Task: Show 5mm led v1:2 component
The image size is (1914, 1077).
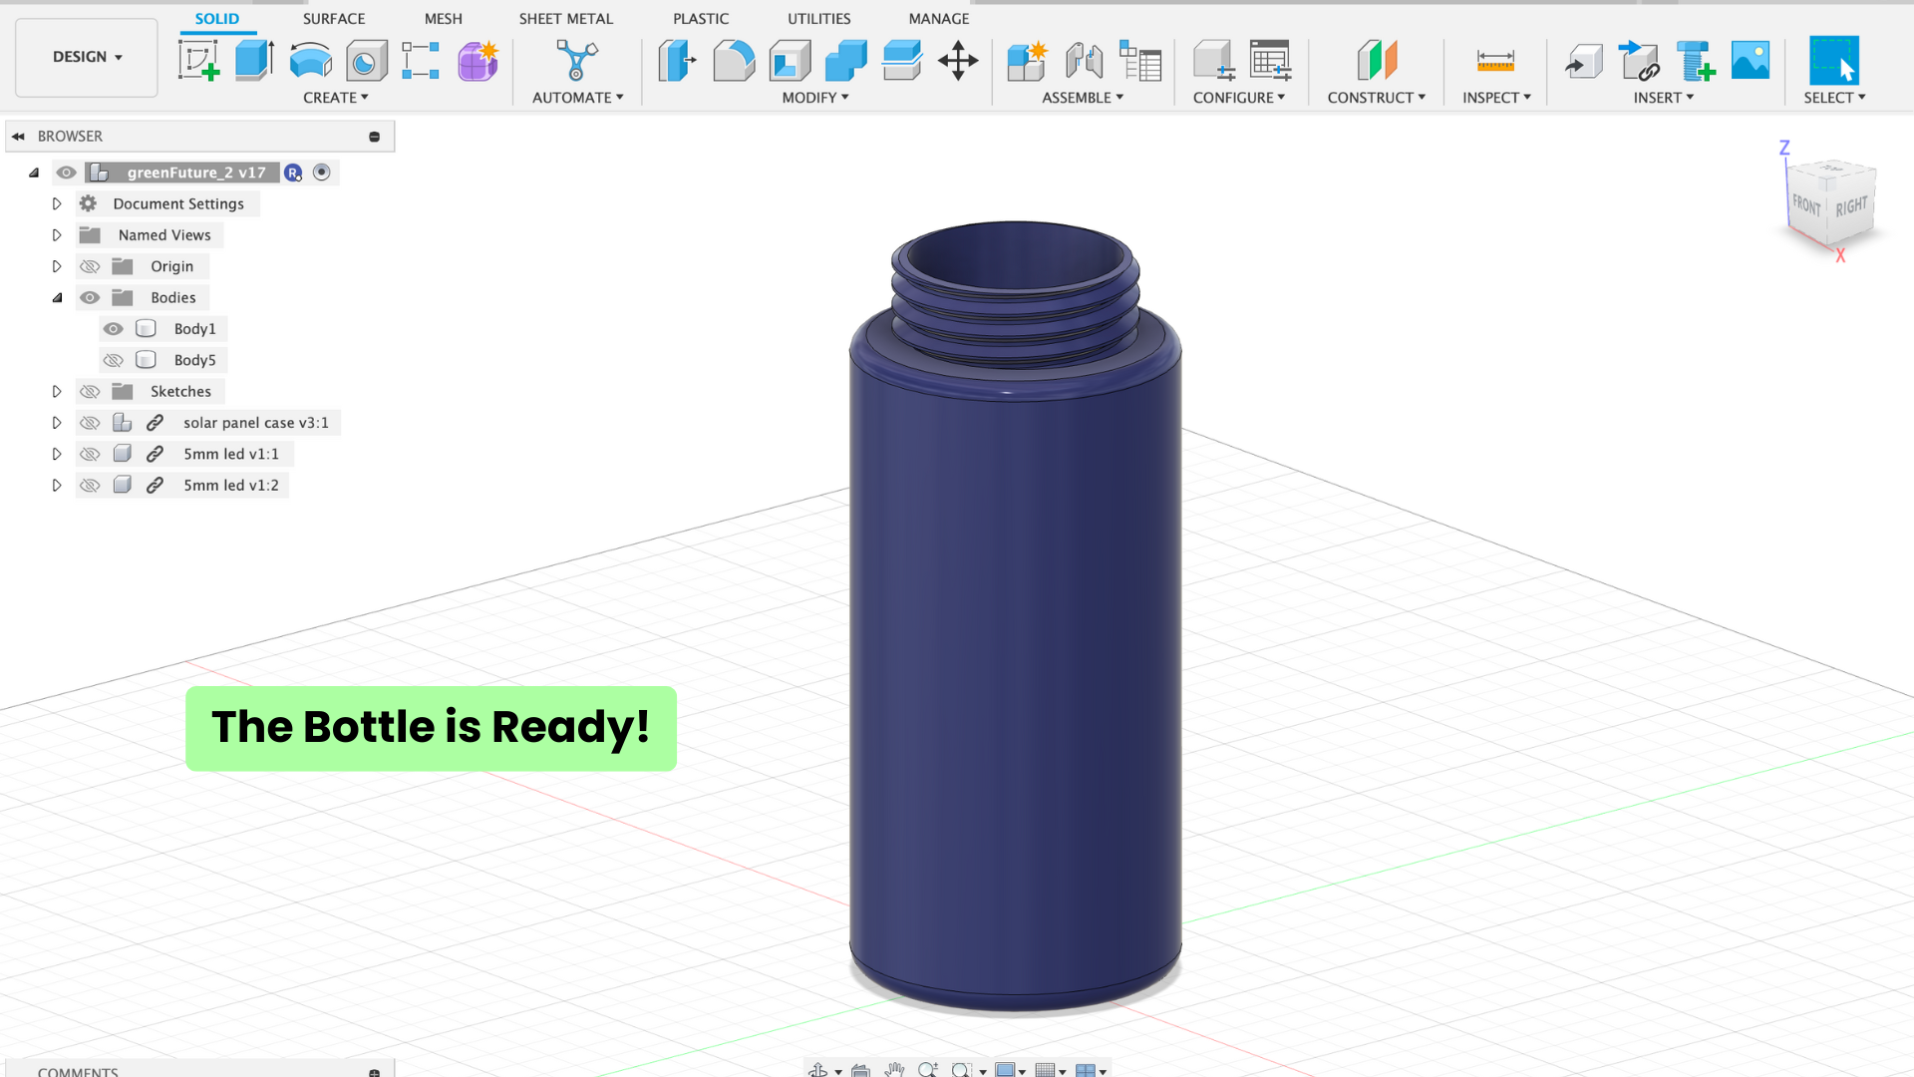Action: tap(90, 486)
